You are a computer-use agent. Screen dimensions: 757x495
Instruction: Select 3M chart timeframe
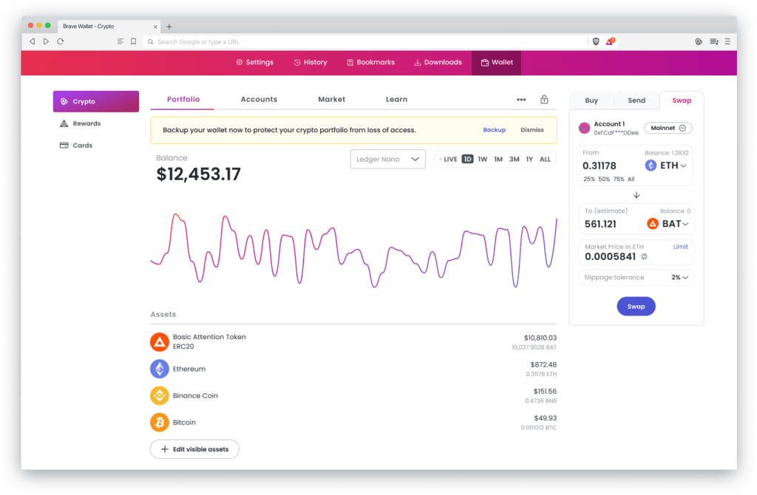click(x=515, y=159)
